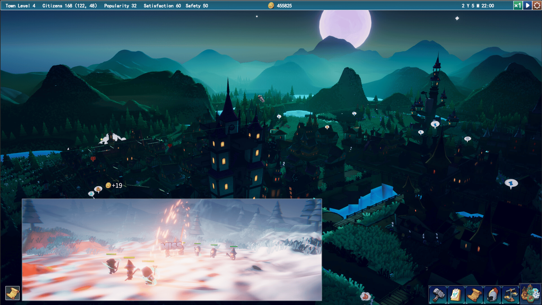The height and width of the screenshot is (305, 542).
Task: Toggle the x1 game speed button
Action: (518, 5)
